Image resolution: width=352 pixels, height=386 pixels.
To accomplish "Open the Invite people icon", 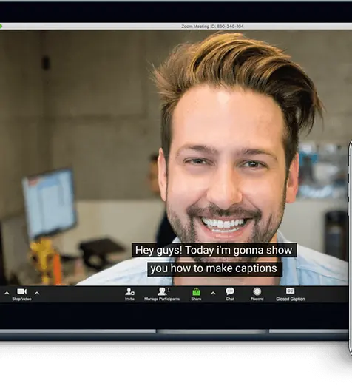I will 129,291.
